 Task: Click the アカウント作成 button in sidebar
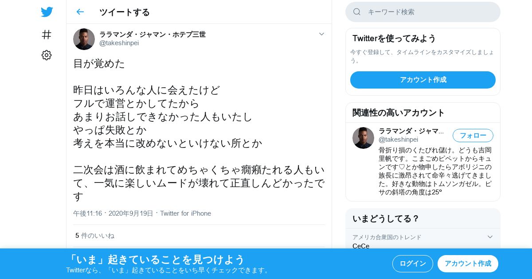(423, 80)
